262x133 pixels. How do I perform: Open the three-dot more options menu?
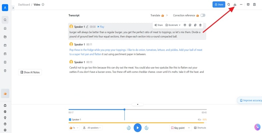[241, 5]
